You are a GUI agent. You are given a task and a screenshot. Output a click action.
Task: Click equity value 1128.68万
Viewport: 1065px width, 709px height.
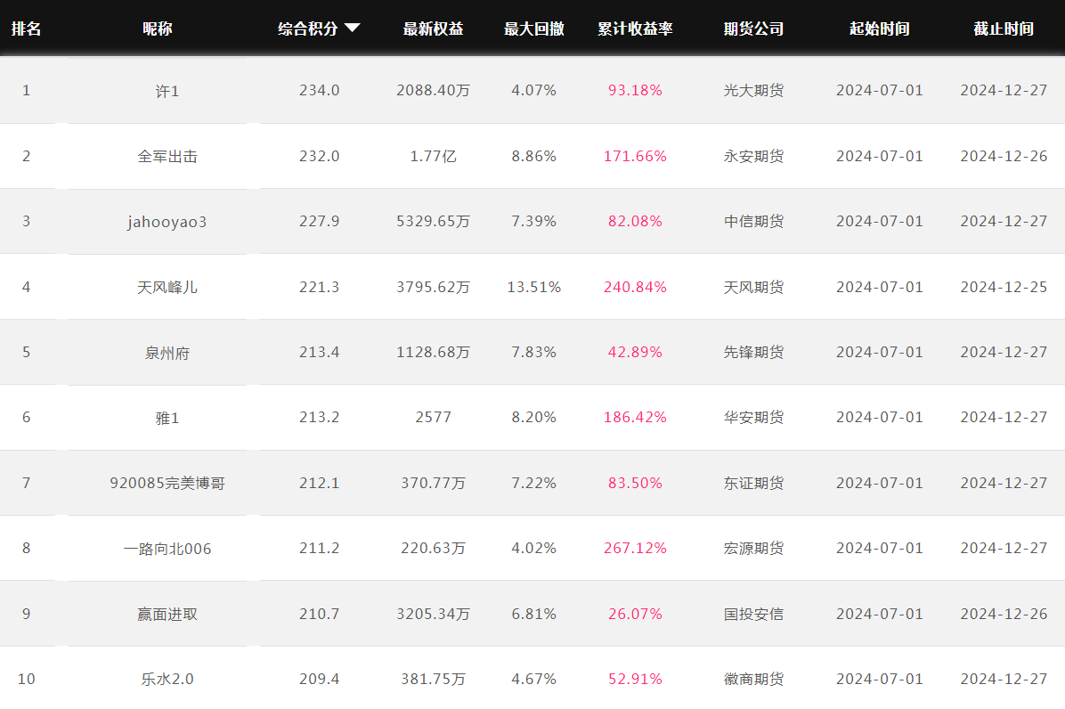(x=434, y=352)
